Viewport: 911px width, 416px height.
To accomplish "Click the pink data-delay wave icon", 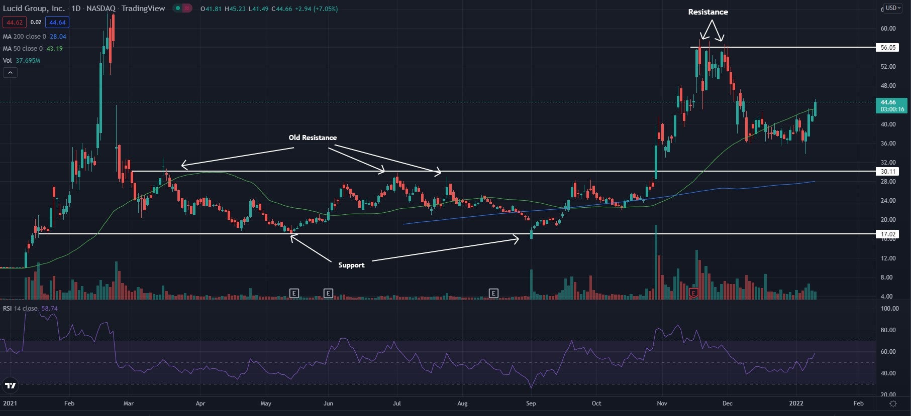I will [x=187, y=9].
